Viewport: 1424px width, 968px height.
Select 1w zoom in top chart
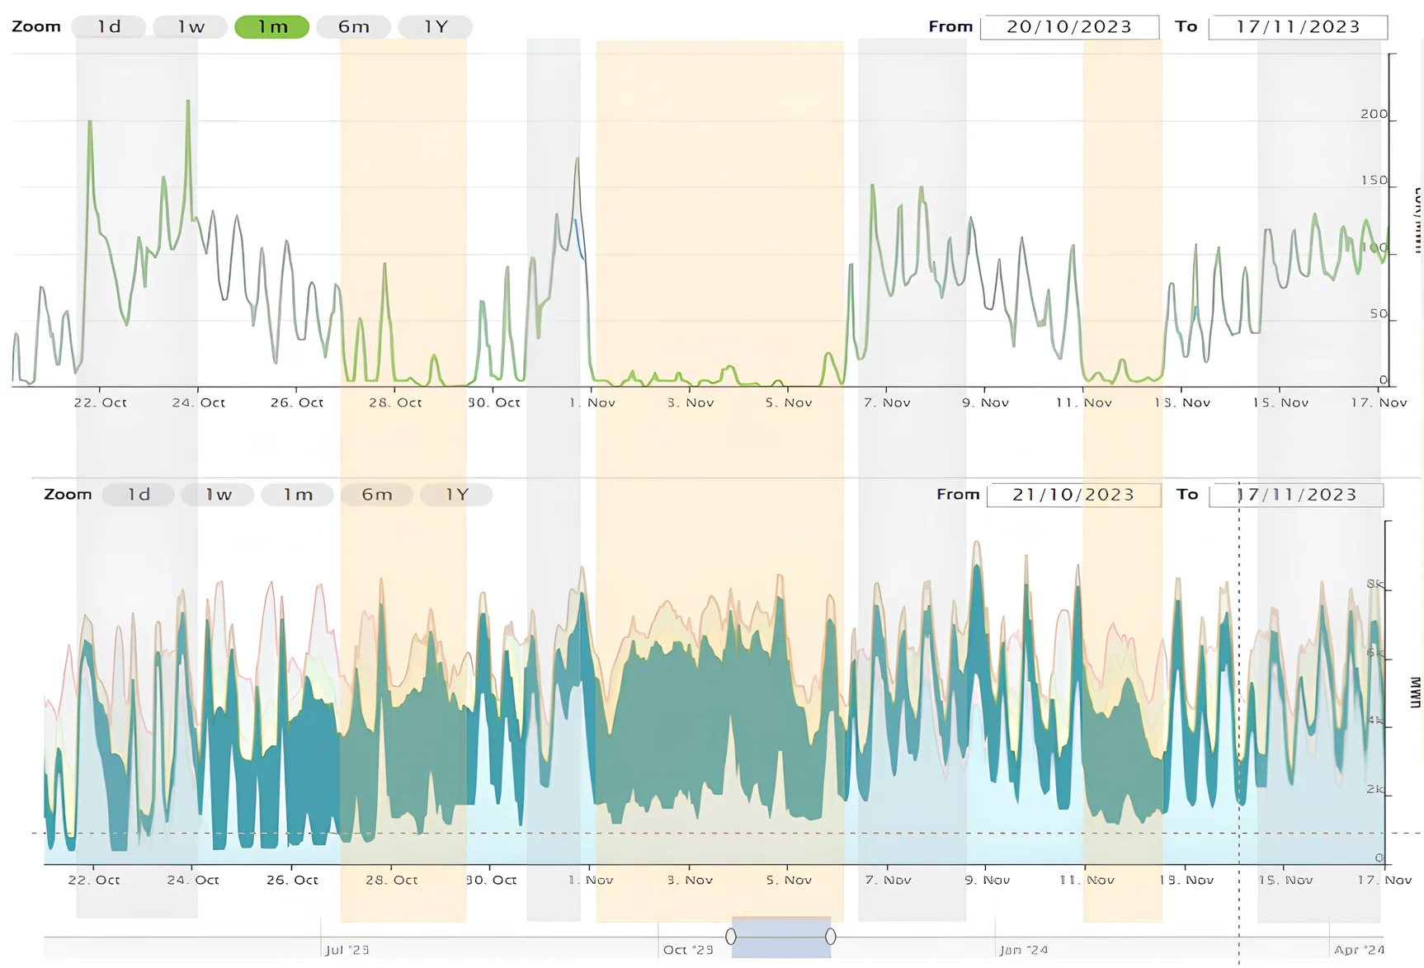point(191,27)
